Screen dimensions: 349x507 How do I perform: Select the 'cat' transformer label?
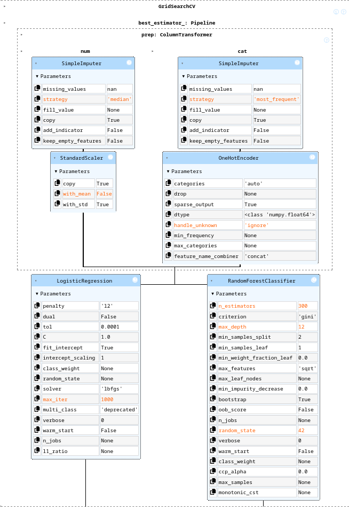(242, 51)
